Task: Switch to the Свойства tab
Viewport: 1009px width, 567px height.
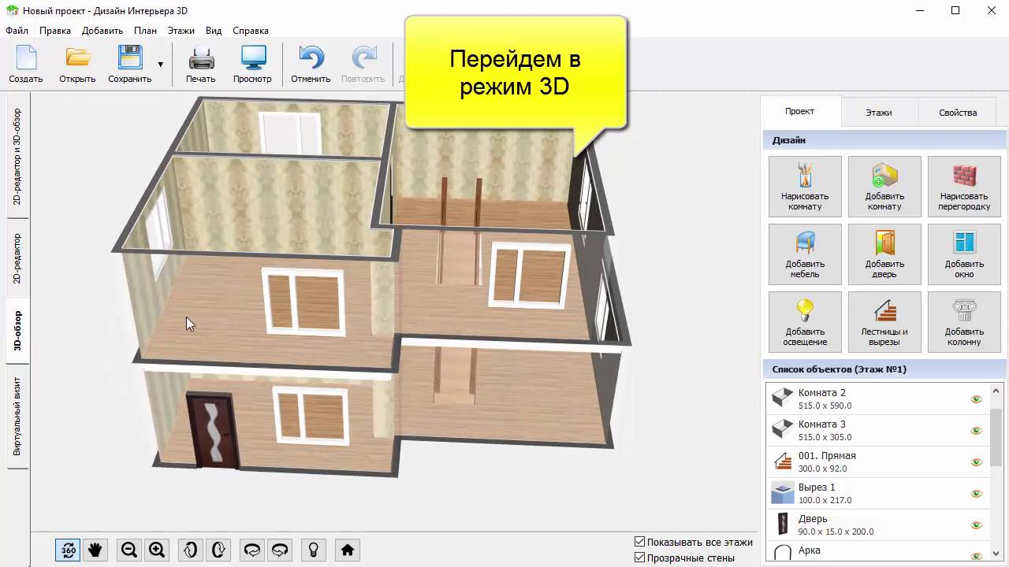Action: pos(957,112)
